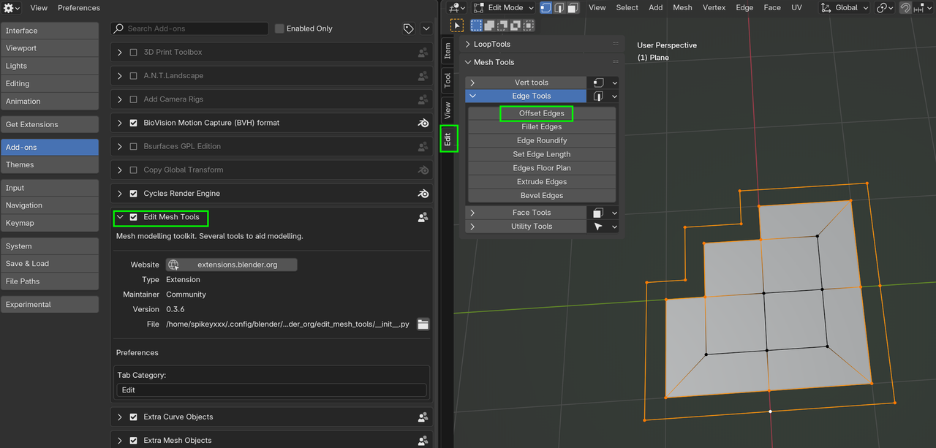Expand the Bsurfaces GPL Edition row

(120, 146)
